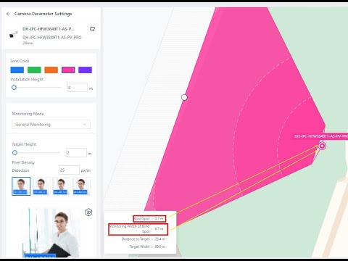This screenshot has width=348, height=261.
Task: Select the purple lens color
Action: (85, 70)
